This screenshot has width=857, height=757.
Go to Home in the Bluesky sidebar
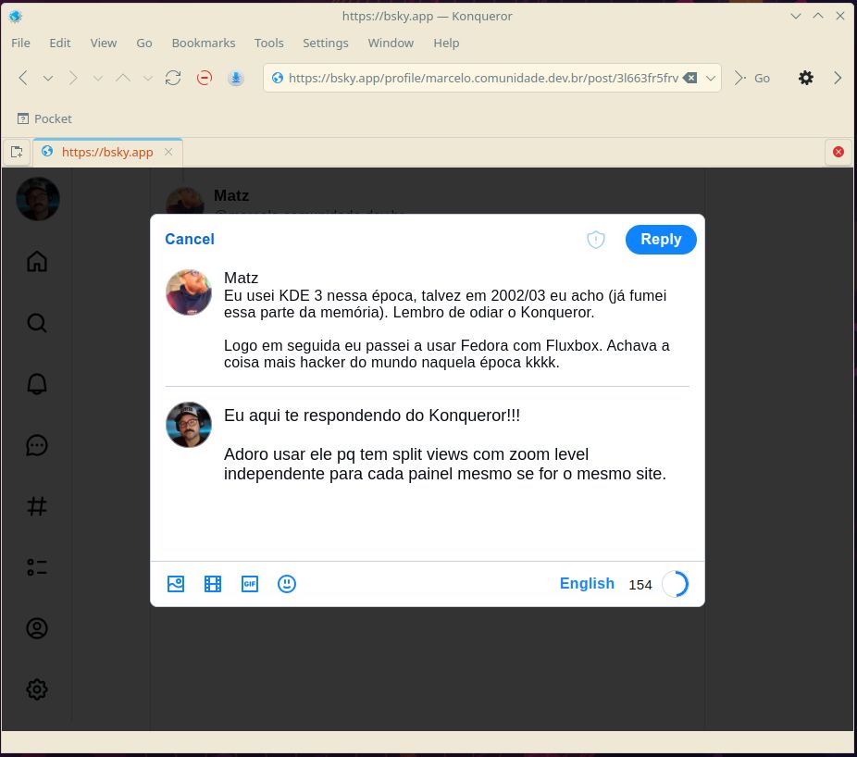pos(37,261)
